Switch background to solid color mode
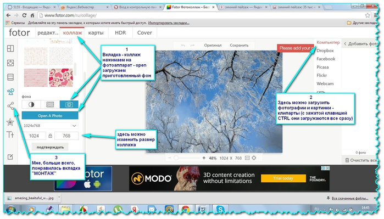The width and height of the screenshot is (384, 219). coord(31,104)
